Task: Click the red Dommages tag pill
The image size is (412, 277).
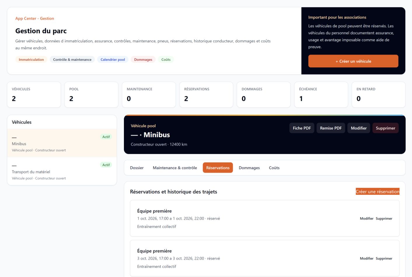Action: tap(143, 59)
